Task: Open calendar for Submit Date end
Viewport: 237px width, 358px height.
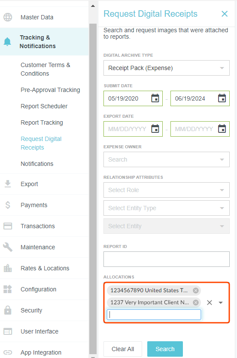Action: 222,98
